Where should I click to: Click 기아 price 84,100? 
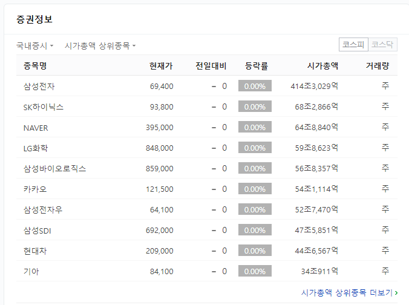(162, 272)
